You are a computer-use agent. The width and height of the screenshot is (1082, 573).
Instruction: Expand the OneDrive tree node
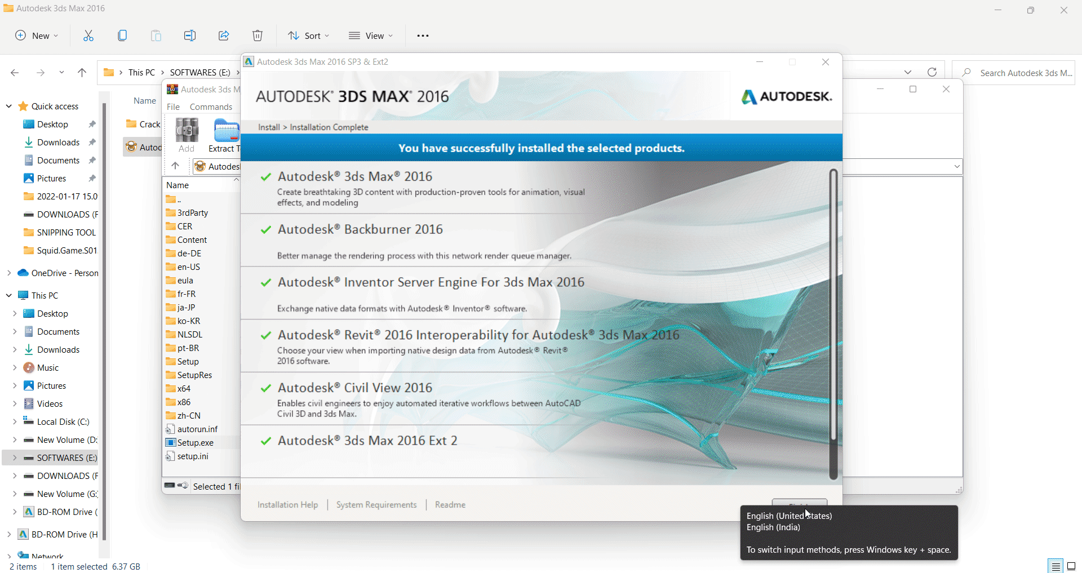coord(9,273)
